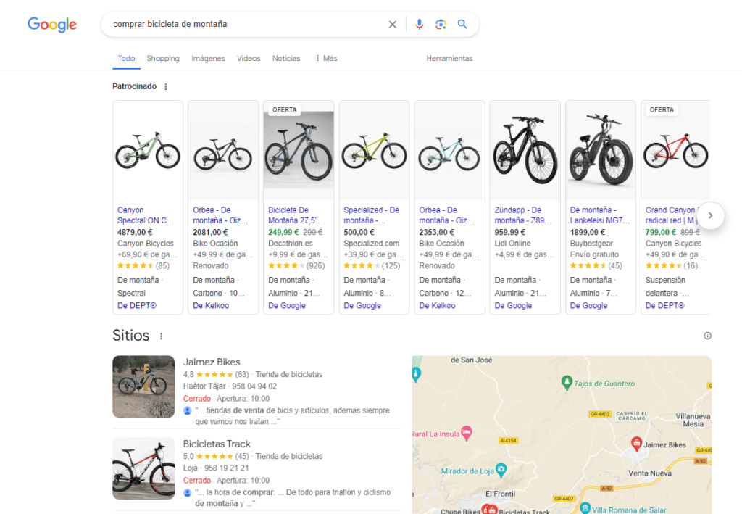
Task: Click the 799,00 € sale price
Action: (661, 233)
